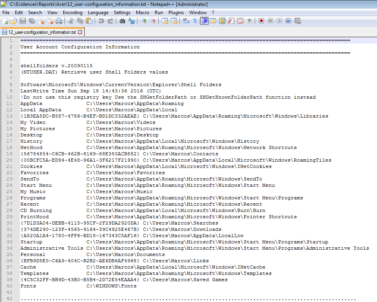
Task: Disable the Indent Guide toggle button
Action: 204,21
